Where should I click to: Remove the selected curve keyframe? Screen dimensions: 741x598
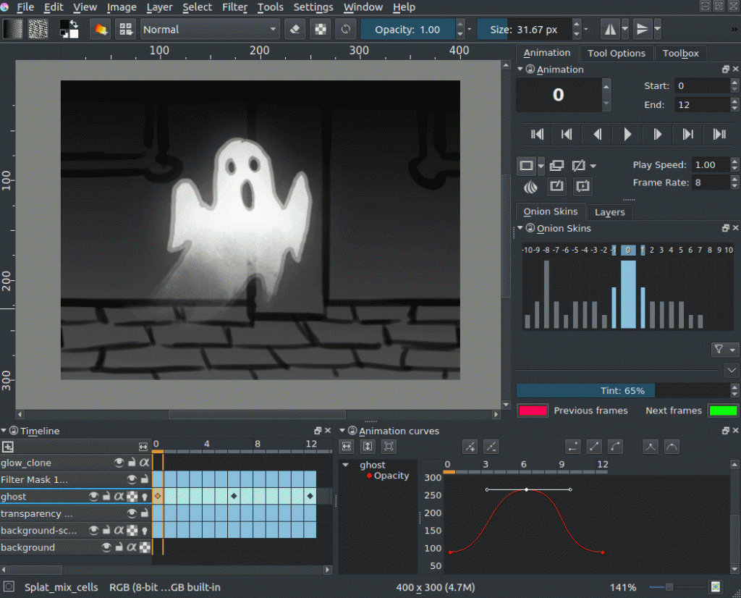(491, 447)
